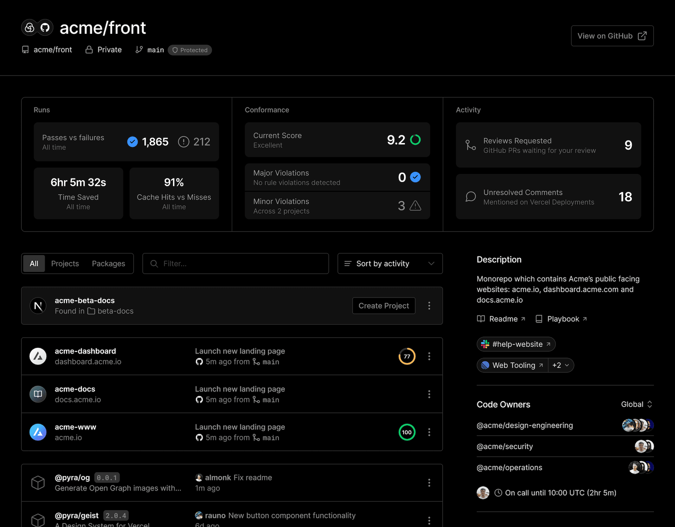This screenshot has height=527, width=675.
Task: Click the @pyra/og package cube icon
Action: point(38,483)
